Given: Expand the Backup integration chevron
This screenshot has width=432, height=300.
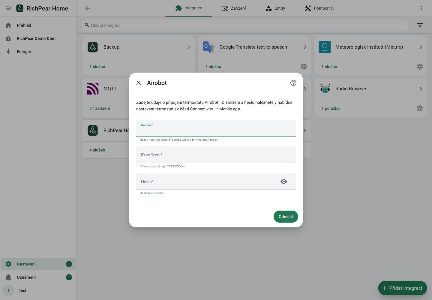Looking at the screenshot, I should point(189,47).
